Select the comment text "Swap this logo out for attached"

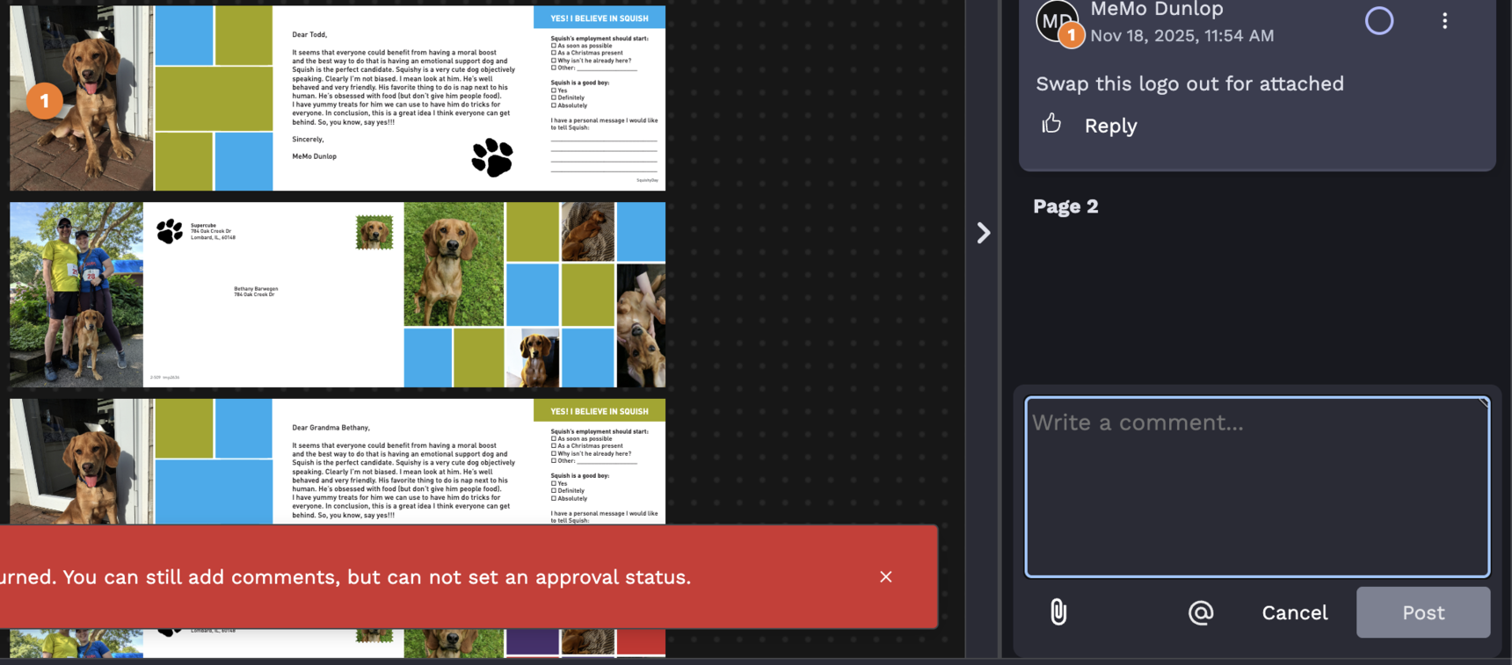[1189, 83]
